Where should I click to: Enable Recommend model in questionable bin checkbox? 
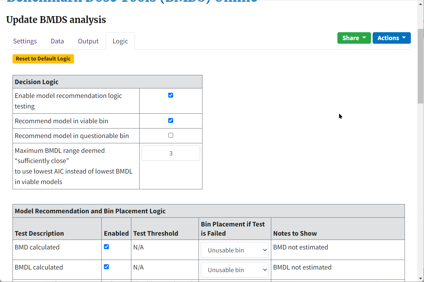pyautogui.click(x=171, y=135)
